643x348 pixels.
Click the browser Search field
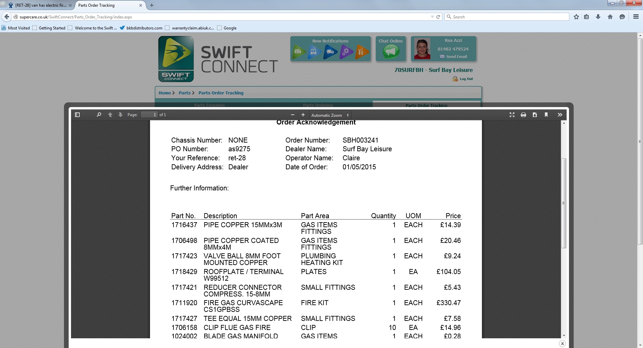coord(507,17)
